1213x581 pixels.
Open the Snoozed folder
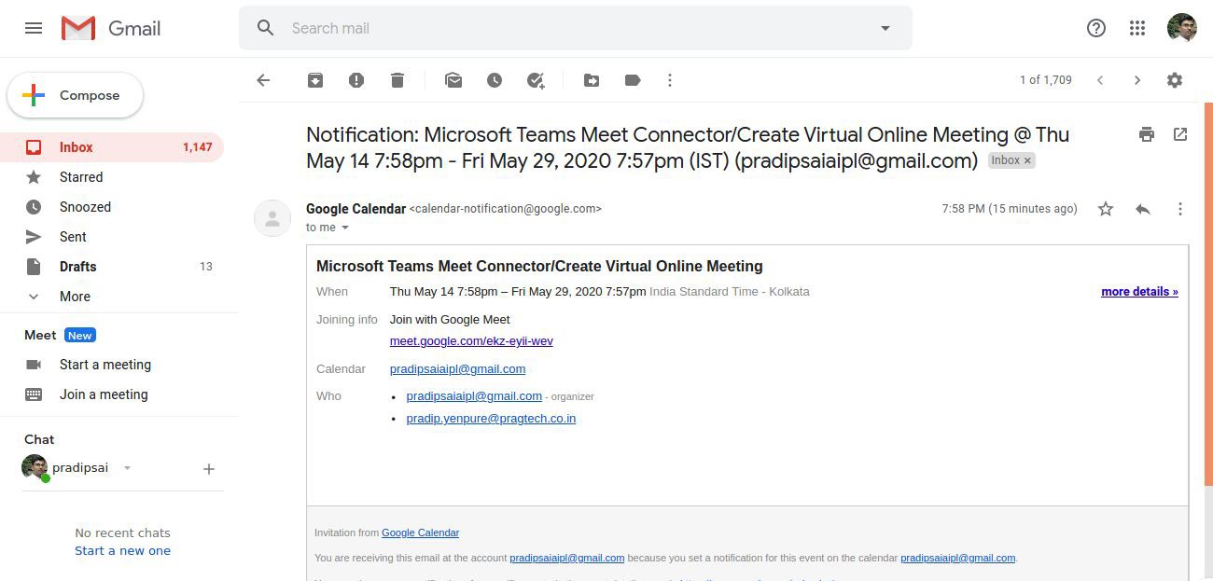click(112, 207)
